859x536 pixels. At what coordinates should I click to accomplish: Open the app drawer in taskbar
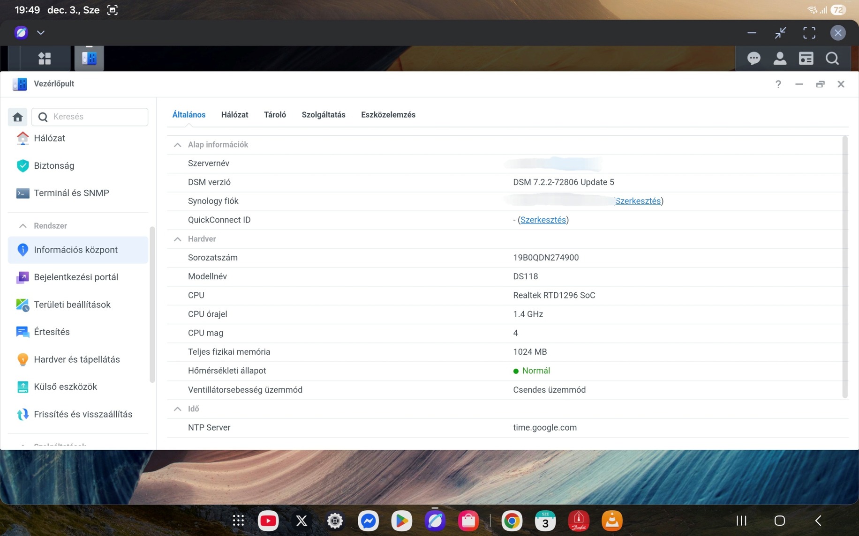coord(238,521)
